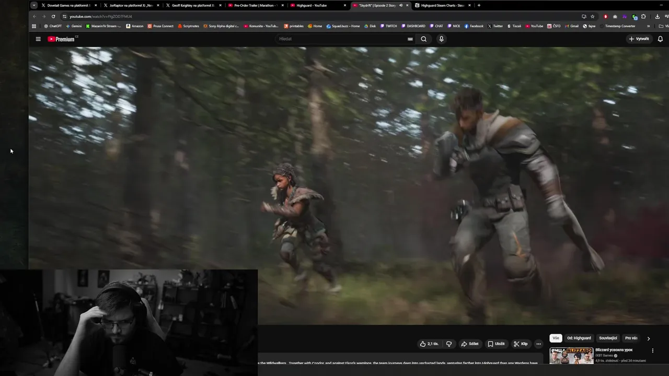Open a new browser tab
669x376 pixels.
click(x=479, y=5)
